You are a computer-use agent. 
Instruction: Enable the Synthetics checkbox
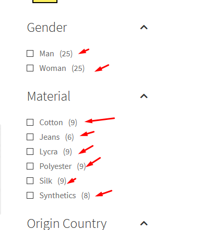[30, 196]
